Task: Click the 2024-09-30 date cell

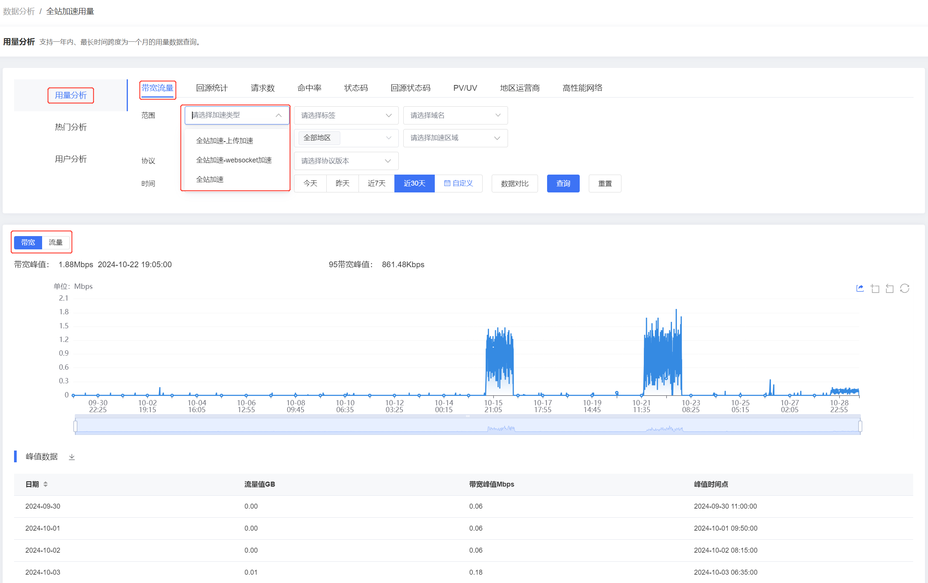Action: click(x=43, y=506)
